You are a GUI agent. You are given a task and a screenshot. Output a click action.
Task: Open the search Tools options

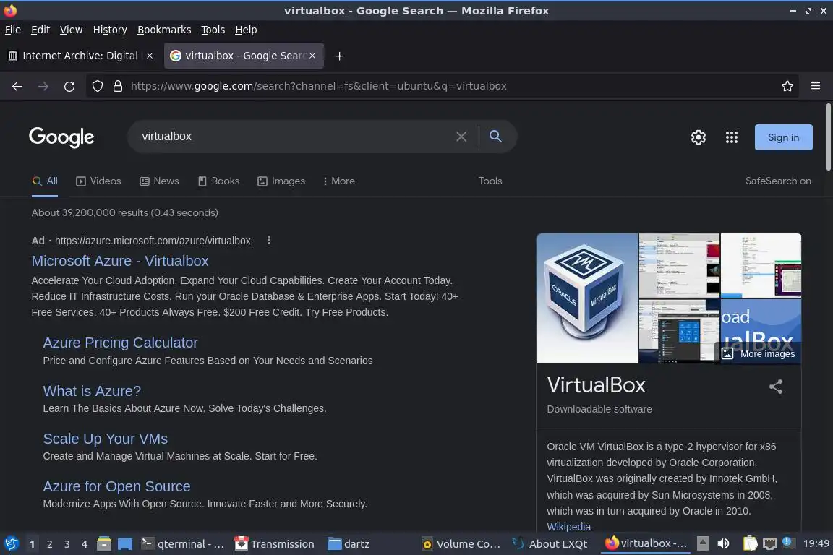point(490,181)
